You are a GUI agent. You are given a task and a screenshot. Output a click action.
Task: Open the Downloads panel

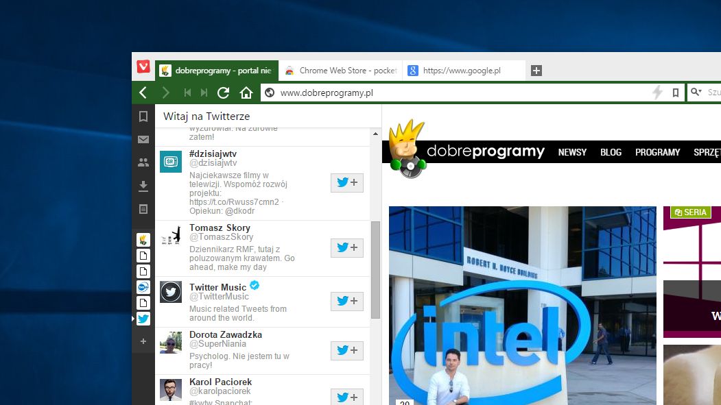143,186
